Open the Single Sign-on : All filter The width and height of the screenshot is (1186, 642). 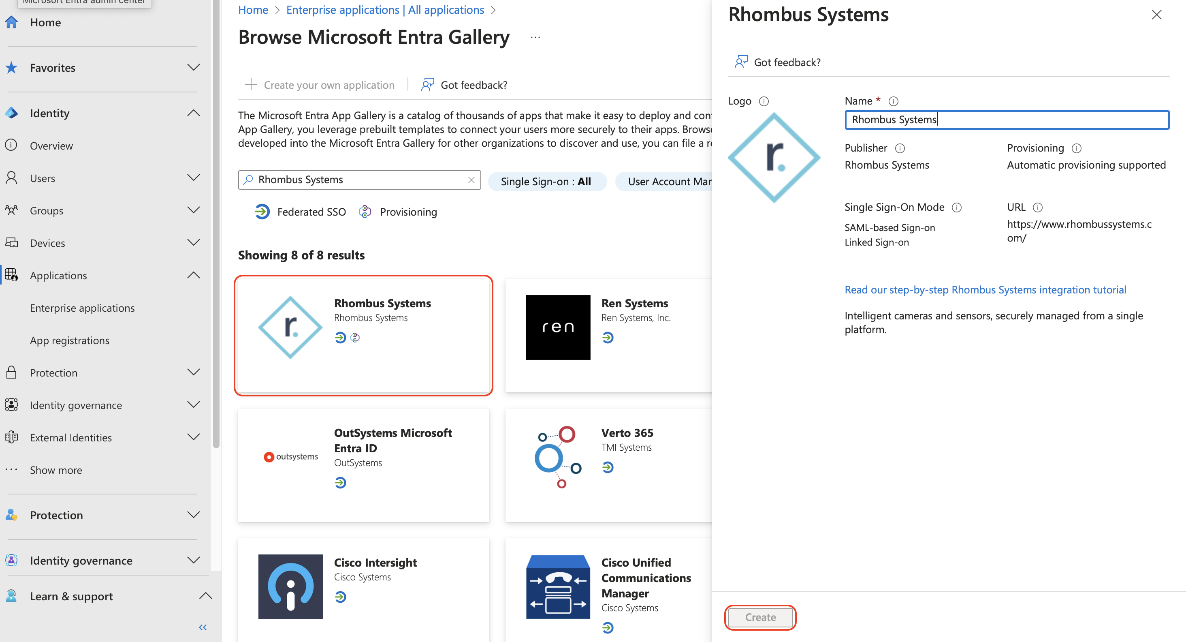pos(547,181)
